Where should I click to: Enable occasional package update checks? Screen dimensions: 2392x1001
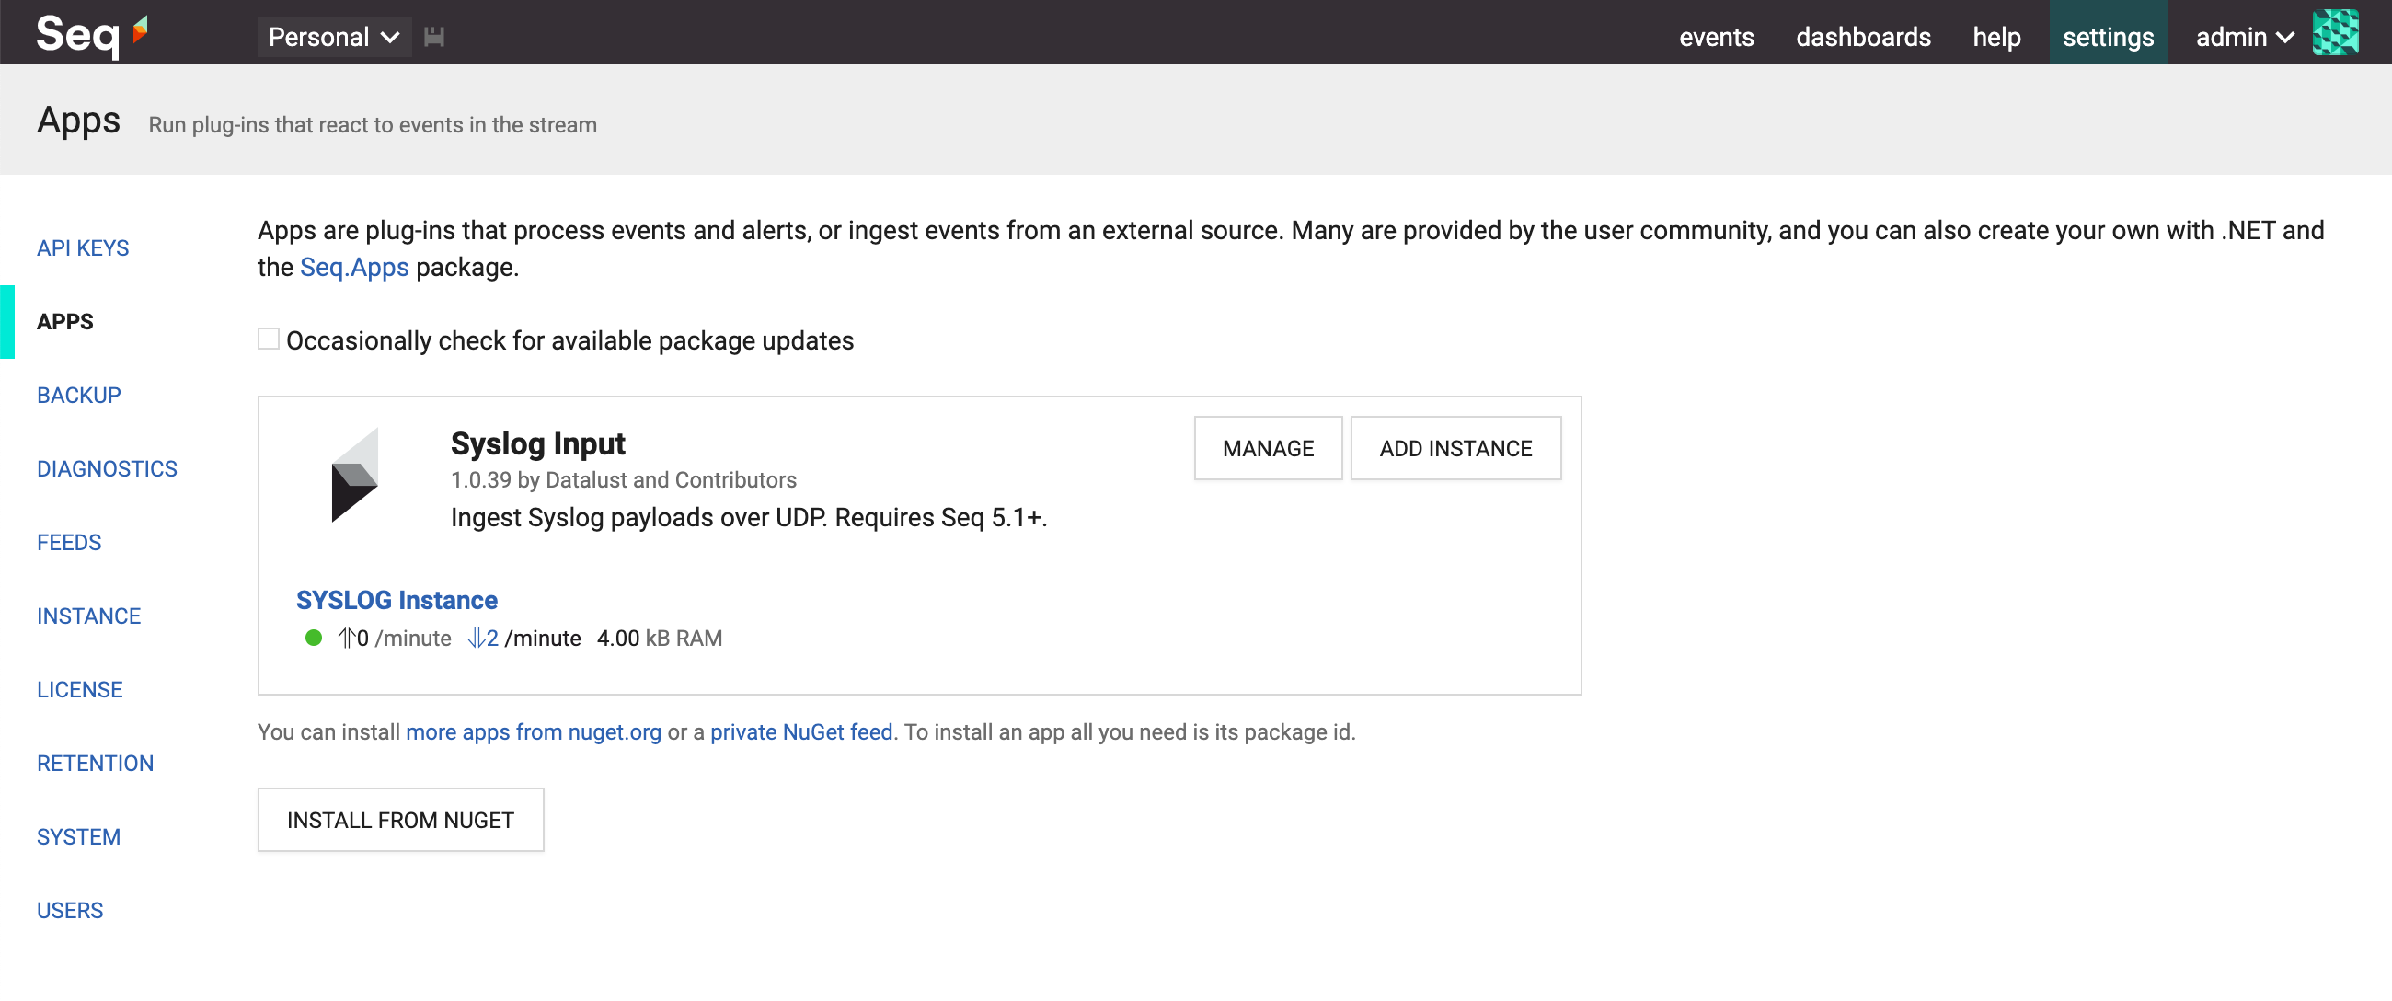coord(269,339)
